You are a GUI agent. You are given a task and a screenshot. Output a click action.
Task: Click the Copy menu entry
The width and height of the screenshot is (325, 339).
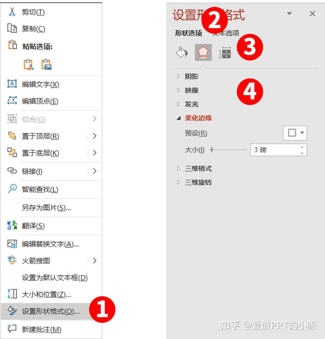click(x=51, y=29)
